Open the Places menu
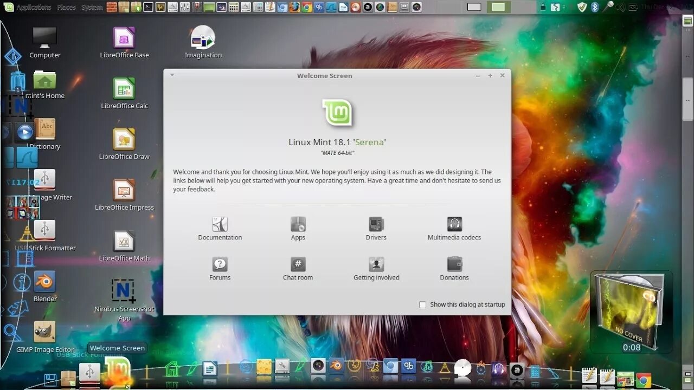Screen dimensions: 694x390 (x=66, y=8)
